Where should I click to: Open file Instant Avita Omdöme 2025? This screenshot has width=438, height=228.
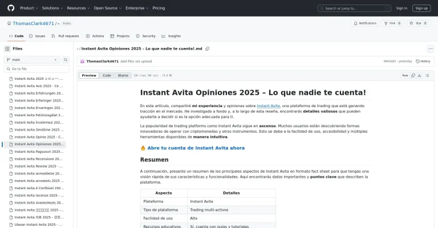pos(39,130)
